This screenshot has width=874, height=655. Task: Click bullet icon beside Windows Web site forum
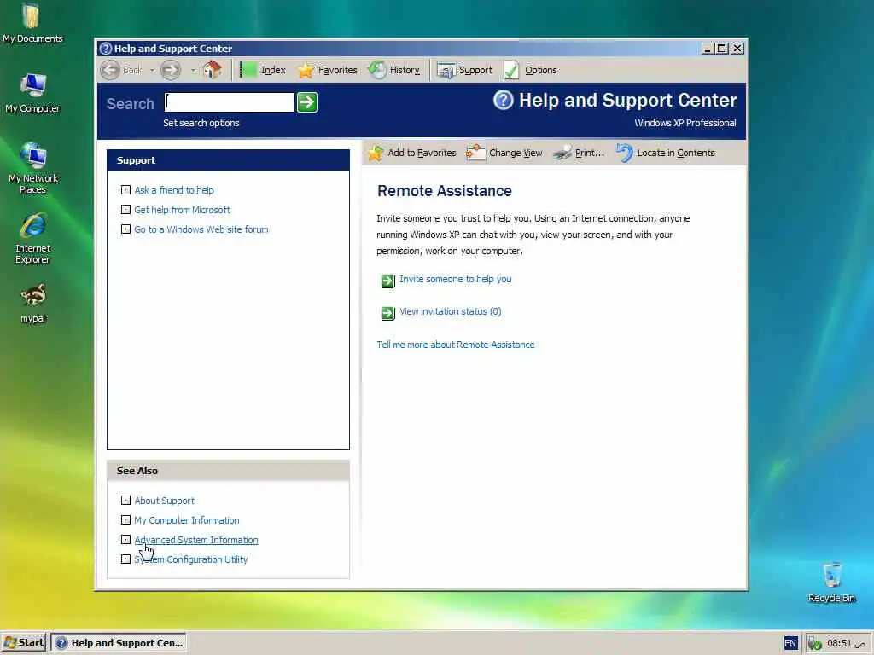(126, 229)
